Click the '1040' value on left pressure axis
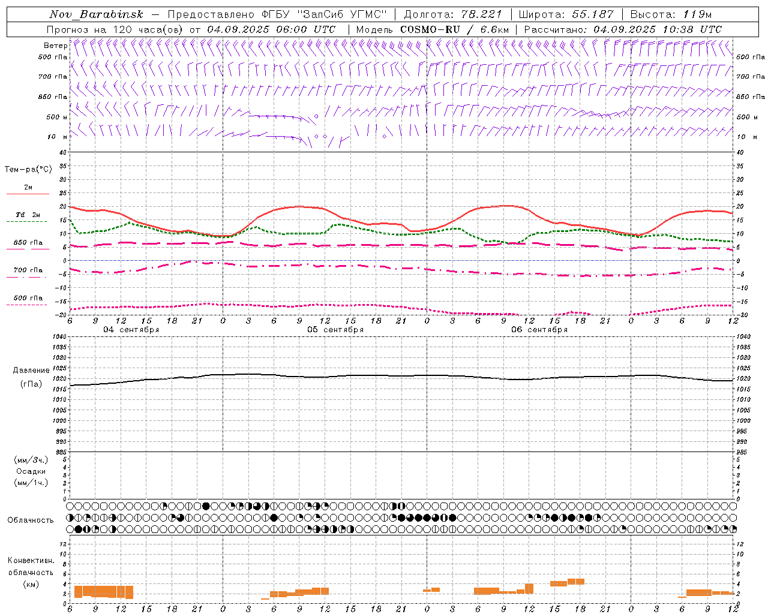Viewport: 768px width, 614px height. click(59, 336)
